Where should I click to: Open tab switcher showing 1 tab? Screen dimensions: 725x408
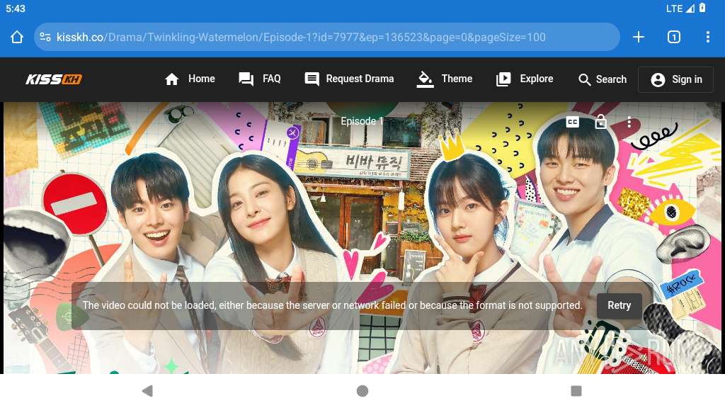[x=674, y=37]
